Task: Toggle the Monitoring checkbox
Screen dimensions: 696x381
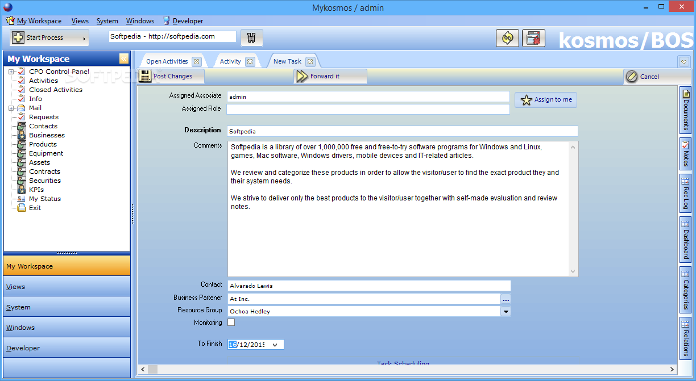Action: pos(231,323)
